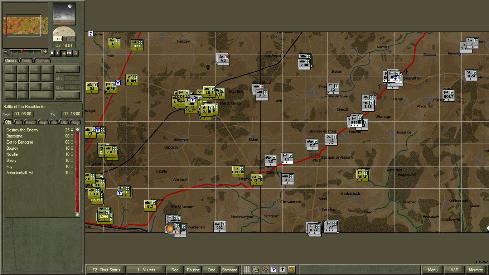Select the Antoniushaff RJ objective row
Screen dimensions: 489x275
(40, 173)
